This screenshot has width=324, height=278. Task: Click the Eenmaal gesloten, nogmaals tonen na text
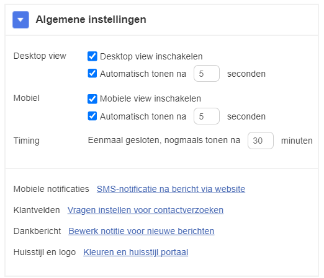[x=164, y=140]
